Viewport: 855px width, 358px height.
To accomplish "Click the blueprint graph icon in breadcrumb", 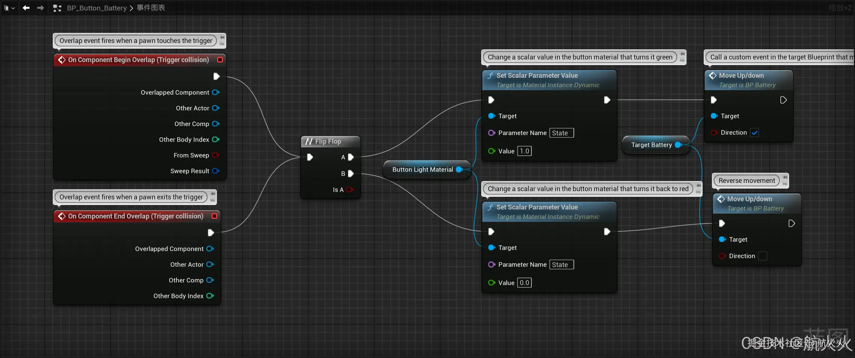I will (57, 8).
